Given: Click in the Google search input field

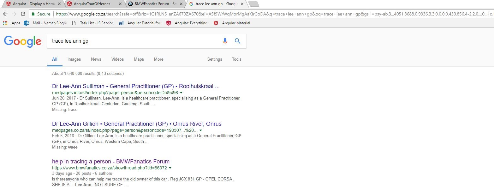Looking at the screenshot, I should click(x=133, y=41).
